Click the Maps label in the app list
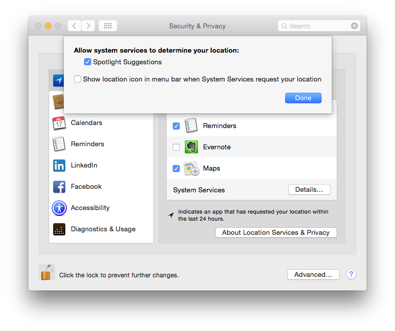Image resolution: width=395 pixels, height=331 pixels. (x=211, y=169)
